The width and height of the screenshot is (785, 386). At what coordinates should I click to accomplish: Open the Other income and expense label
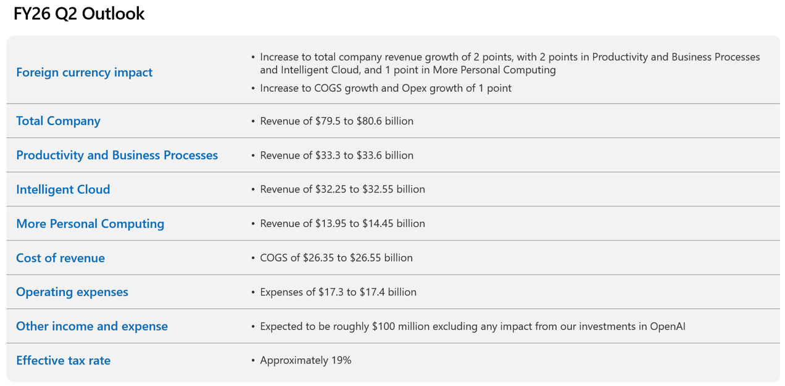[92, 326]
